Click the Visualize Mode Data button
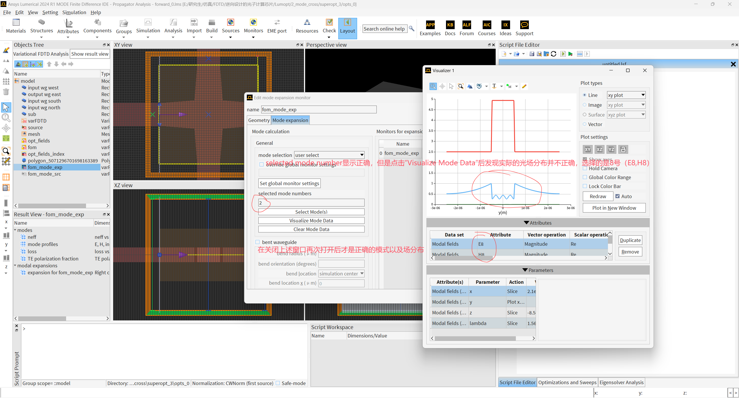The height and width of the screenshot is (398, 739). coord(311,221)
